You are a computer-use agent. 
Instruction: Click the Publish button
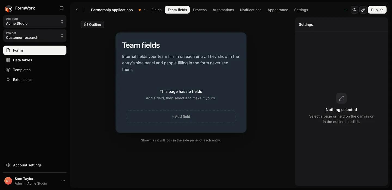coord(377,10)
